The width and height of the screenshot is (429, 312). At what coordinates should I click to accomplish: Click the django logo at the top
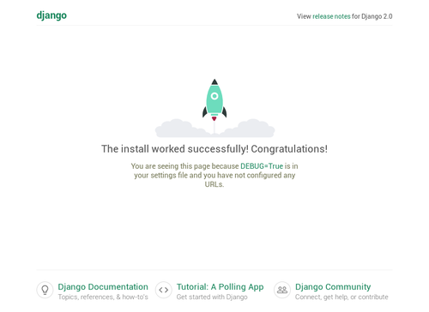pos(51,15)
